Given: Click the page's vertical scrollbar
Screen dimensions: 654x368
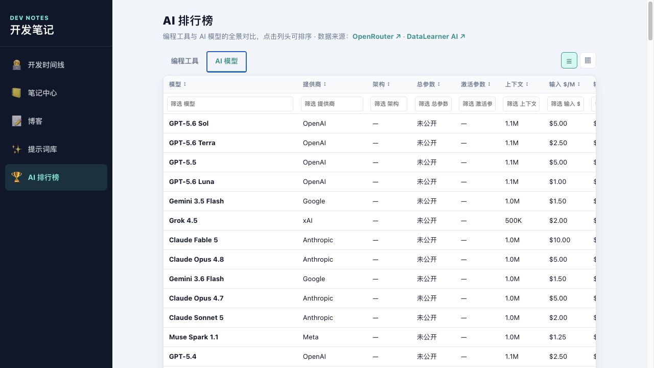Looking at the screenshot, I should (650, 20).
